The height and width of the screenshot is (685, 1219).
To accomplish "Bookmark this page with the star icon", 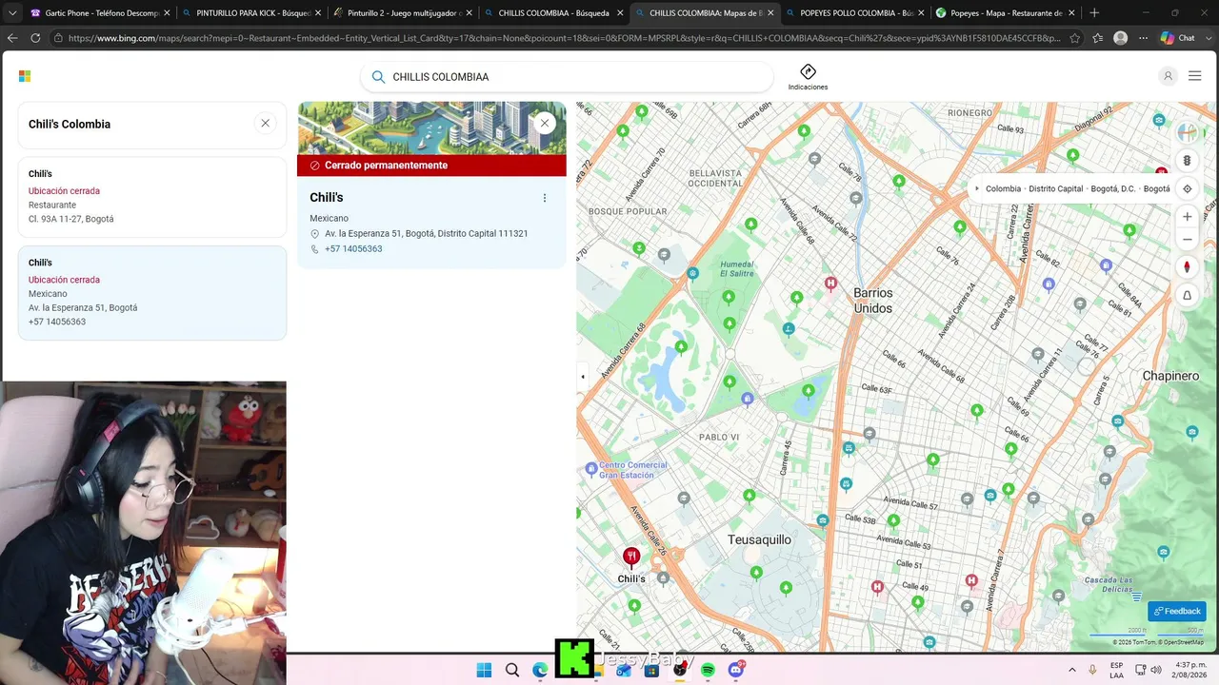I will [x=1075, y=38].
